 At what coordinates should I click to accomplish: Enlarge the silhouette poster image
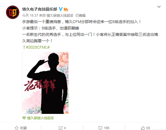click(45, 83)
